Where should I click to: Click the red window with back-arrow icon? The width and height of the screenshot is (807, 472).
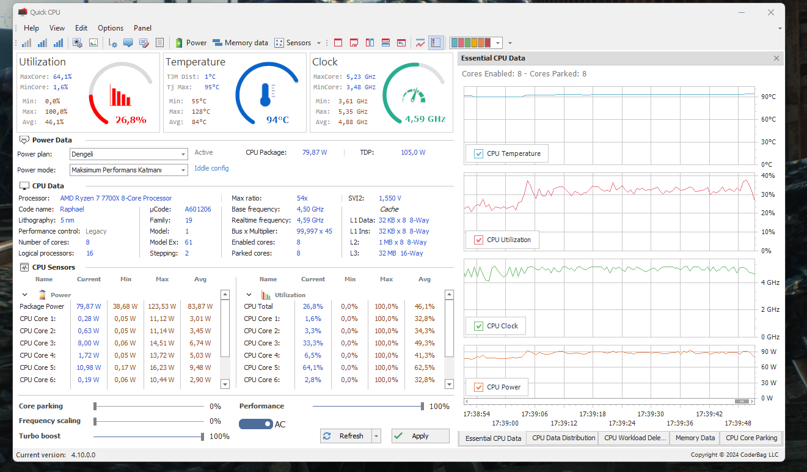[x=401, y=43]
